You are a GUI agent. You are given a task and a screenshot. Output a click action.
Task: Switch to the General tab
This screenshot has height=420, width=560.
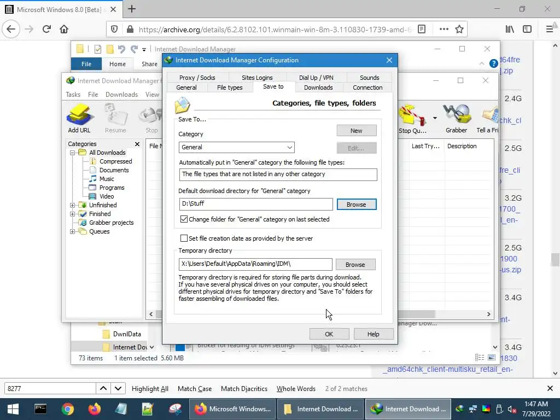click(x=186, y=87)
